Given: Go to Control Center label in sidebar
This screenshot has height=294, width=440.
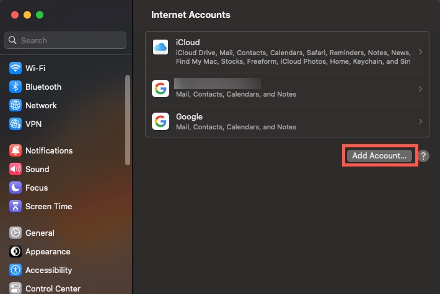Looking at the screenshot, I should click(x=53, y=288).
